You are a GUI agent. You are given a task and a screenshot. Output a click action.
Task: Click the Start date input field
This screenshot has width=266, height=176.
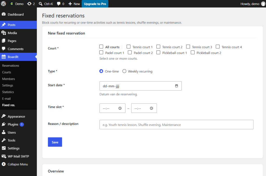[x=141, y=86]
